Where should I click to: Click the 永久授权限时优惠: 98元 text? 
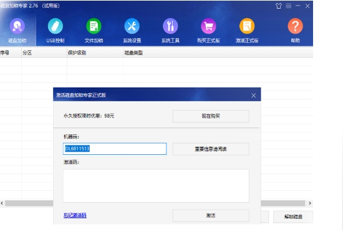89,116
